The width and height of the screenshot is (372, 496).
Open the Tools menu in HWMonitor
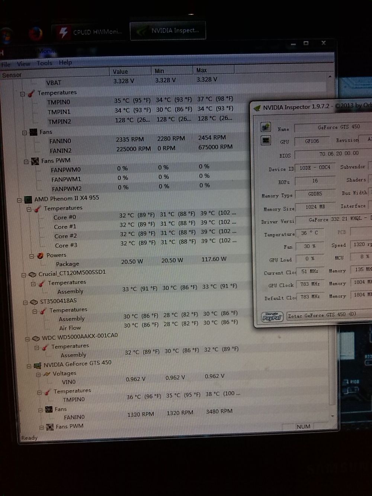pos(44,63)
